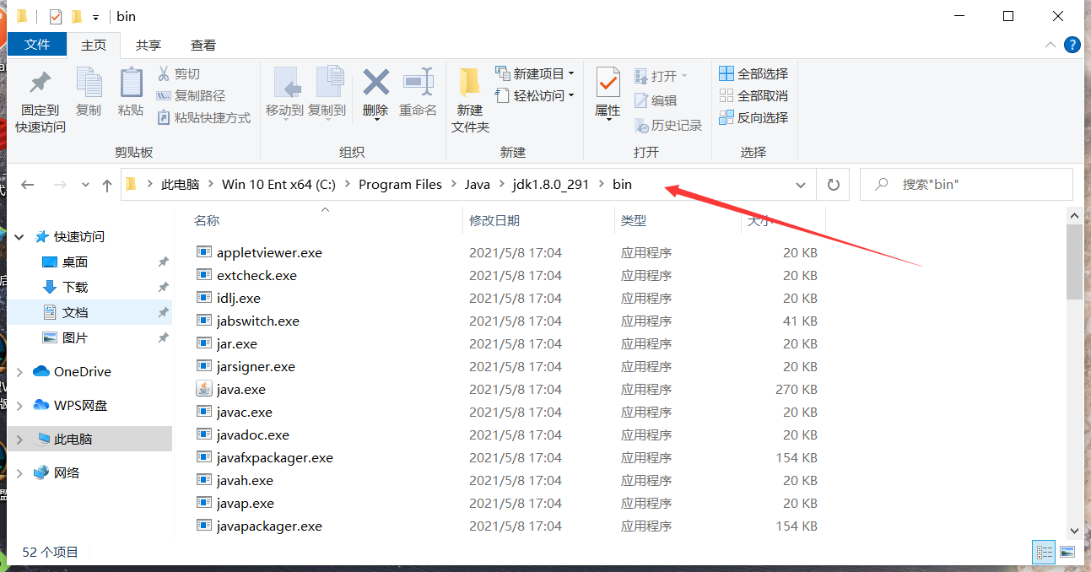Expand 网络 tree node
Viewport: 1091px width, 572px height.
pyautogui.click(x=20, y=472)
